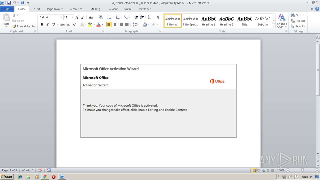
Task: Expand Line Spacing options
Action: (135, 24)
